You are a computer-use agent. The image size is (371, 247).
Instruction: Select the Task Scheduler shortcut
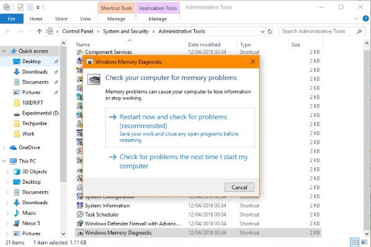coord(102,215)
